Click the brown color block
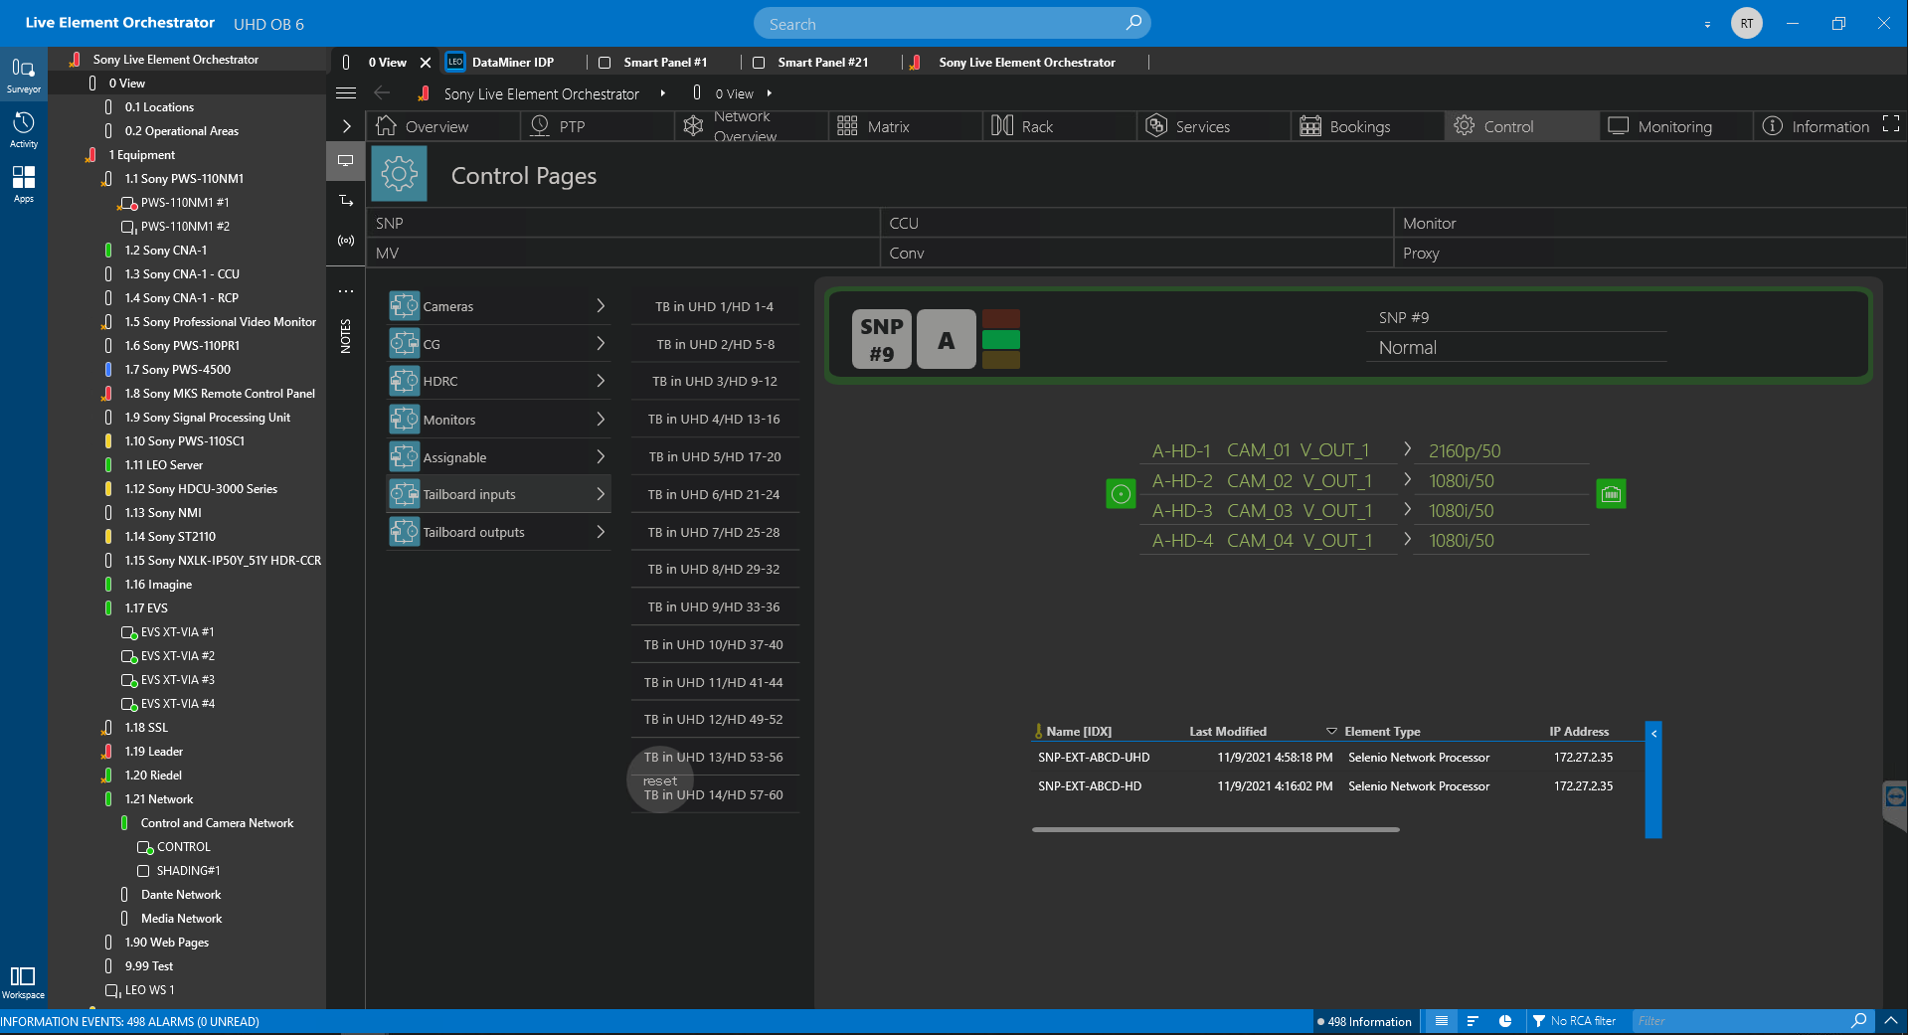The width and height of the screenshot is (1908, 1035). (x=1000, y=360)
